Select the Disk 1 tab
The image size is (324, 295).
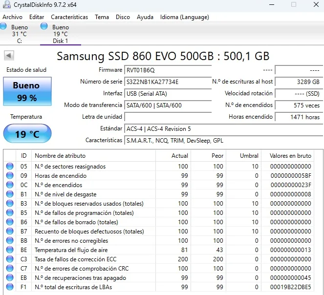pos(60,34)
